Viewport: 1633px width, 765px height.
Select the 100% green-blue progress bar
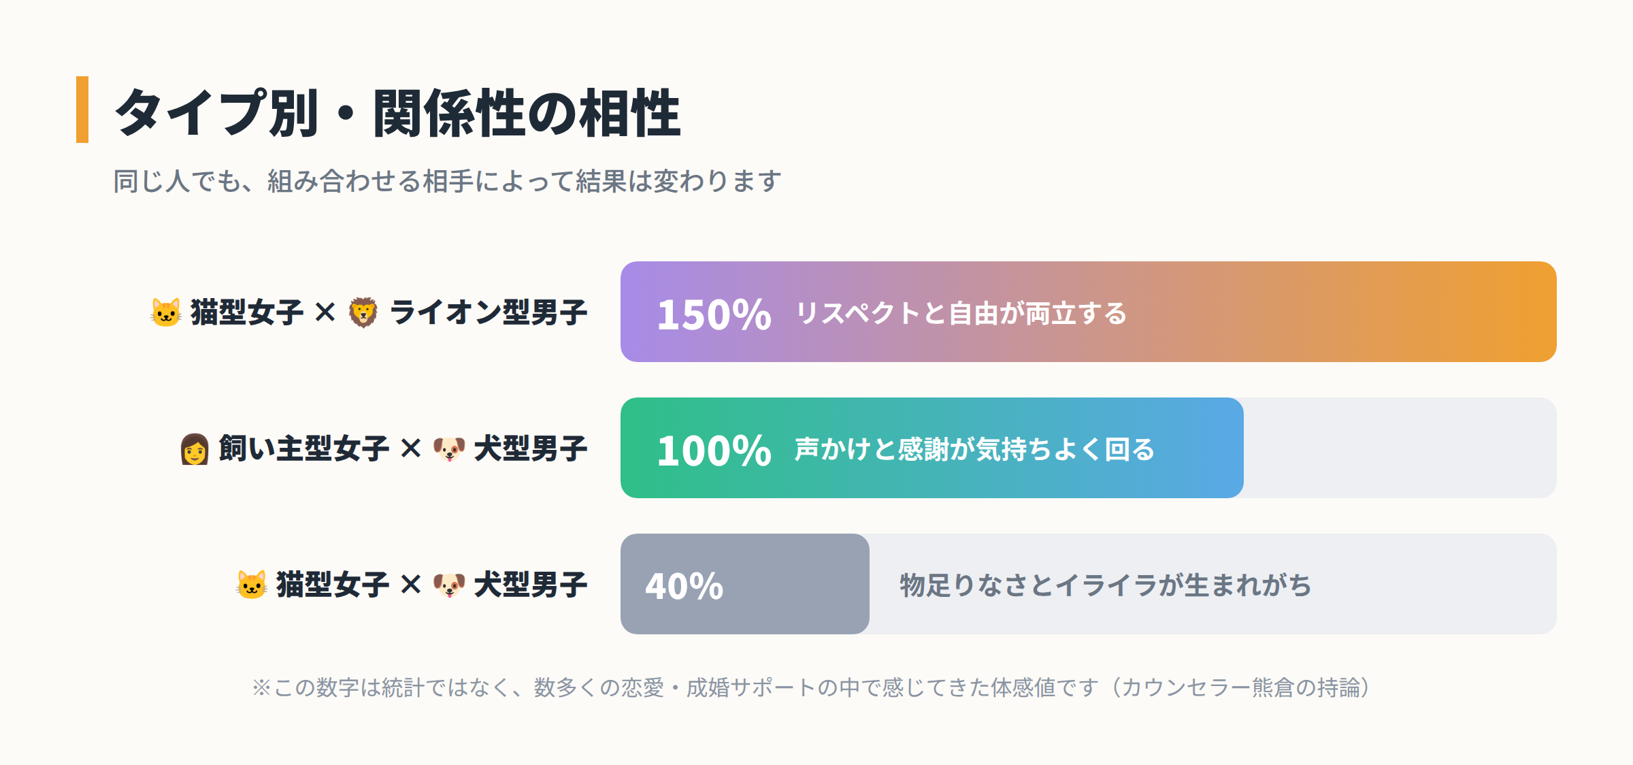(932, 448)
